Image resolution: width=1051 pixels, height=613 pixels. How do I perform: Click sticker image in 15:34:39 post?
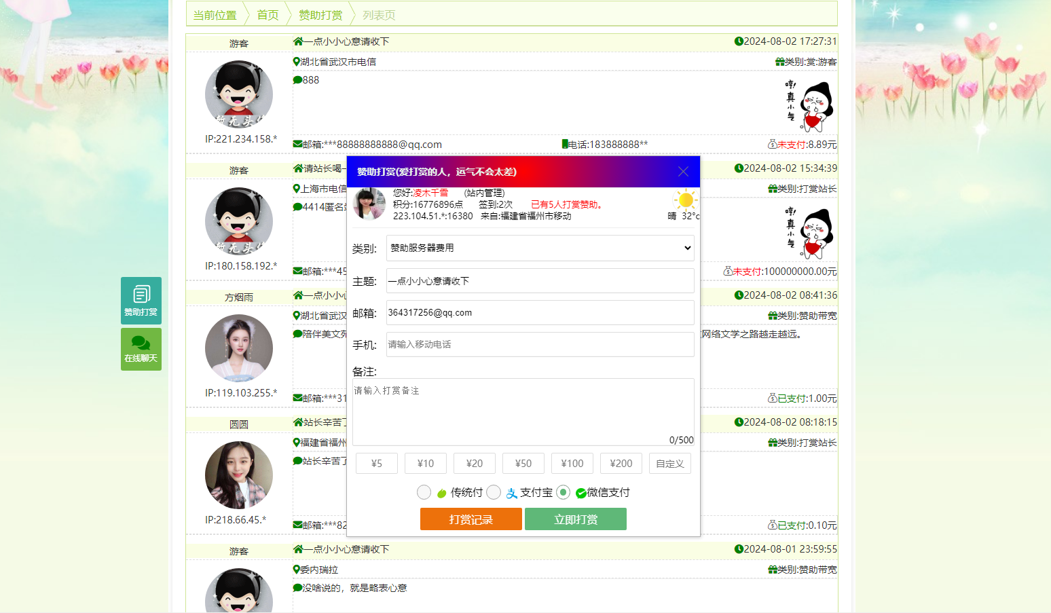[x=809, y=234]
